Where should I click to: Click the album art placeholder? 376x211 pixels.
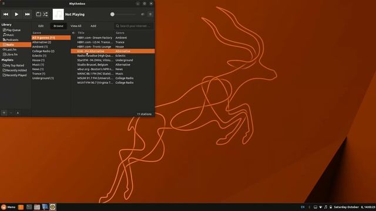point(58,14)
